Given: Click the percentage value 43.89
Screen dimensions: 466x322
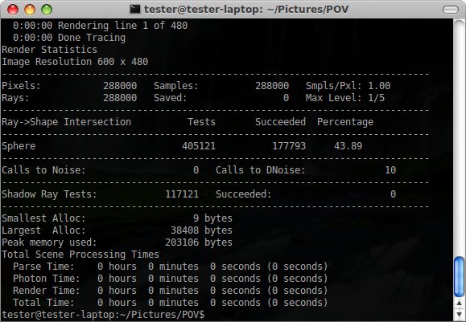Looking at the screenshot, I should tap(348, 146).
